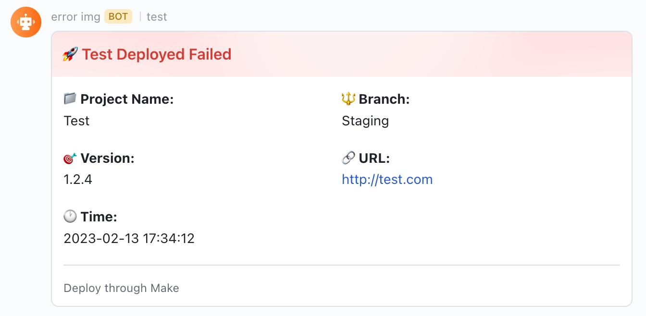The image size is (646, 316).
Task: Click the "Deploy through Make" footer note
Action: pos(121,288)
